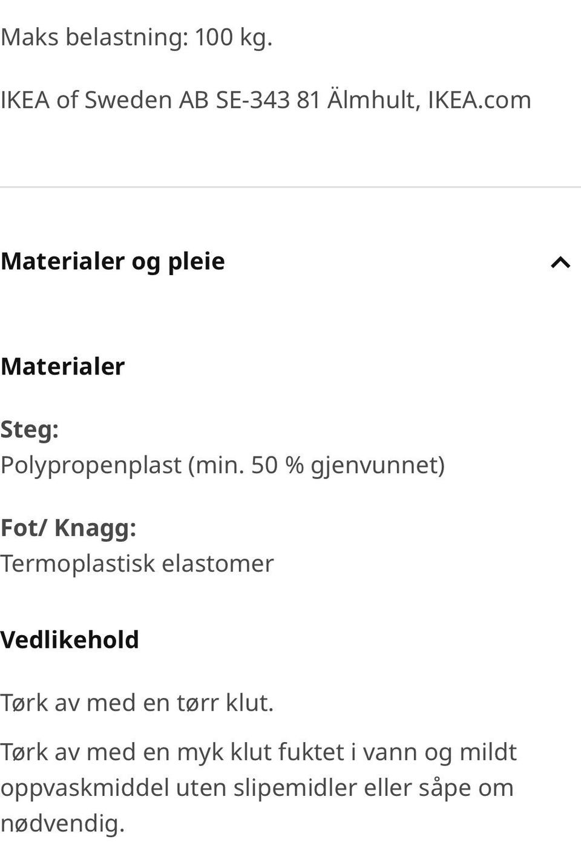Click the Polypropenplast material description line
The image size is (581, 857).
(x=222, y=465)
